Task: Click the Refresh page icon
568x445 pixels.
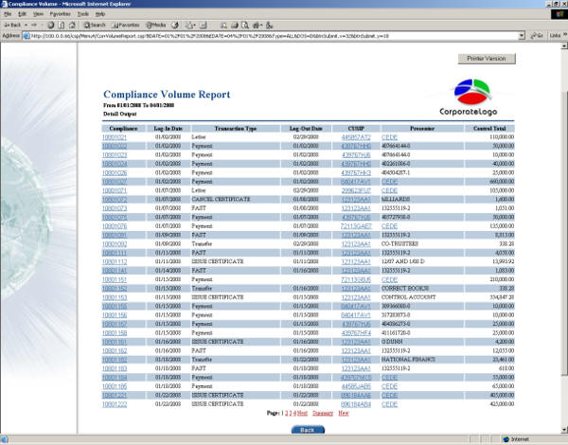Action: tap(62, 25)
